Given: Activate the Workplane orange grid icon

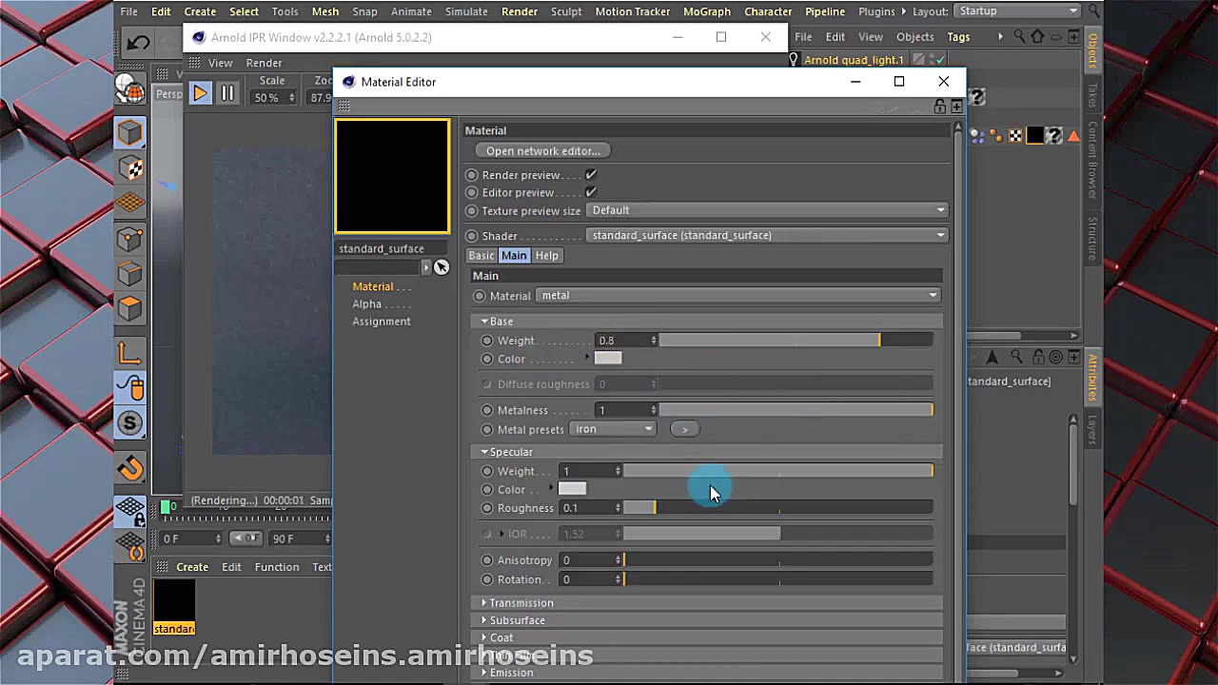Looking at the screenshot, I should [130, 203].
